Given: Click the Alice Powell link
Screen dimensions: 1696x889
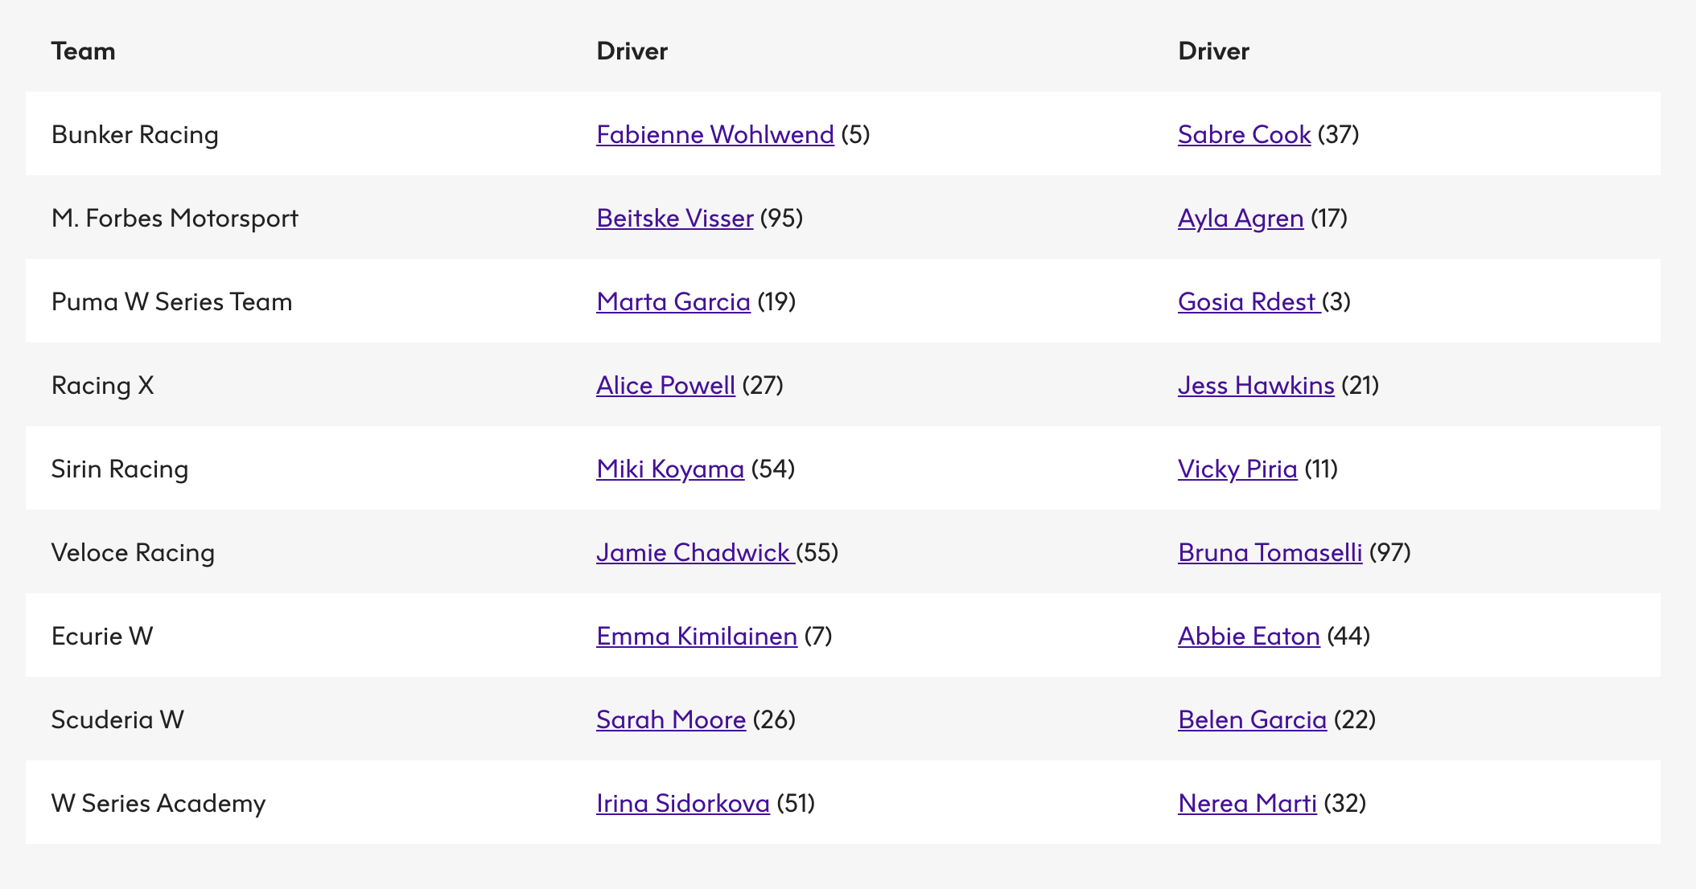Looking at the screenshot, I should pos(665,385).
